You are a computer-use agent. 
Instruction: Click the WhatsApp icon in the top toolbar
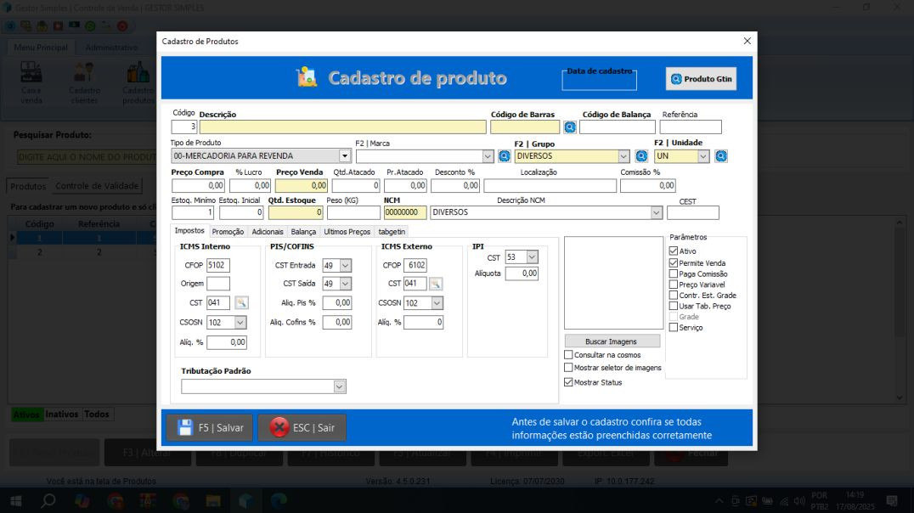tap(89, 26)
